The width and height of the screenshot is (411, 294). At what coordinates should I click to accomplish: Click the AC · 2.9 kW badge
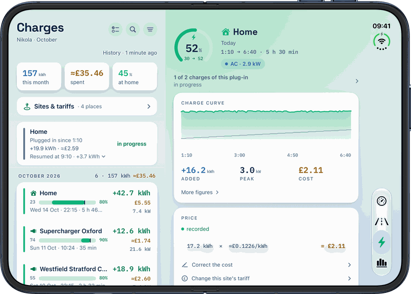pyautogui.click(x=243, y=64)
